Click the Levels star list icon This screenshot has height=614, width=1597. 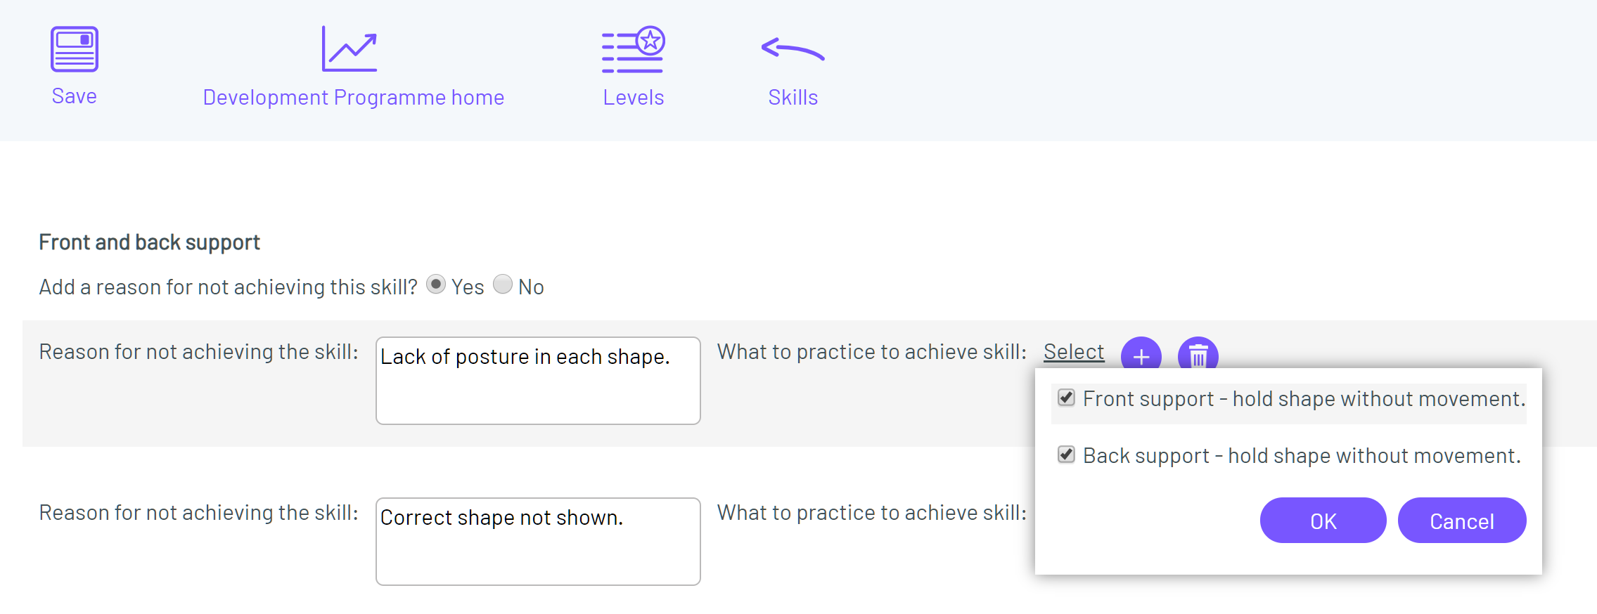coord(633,49)
